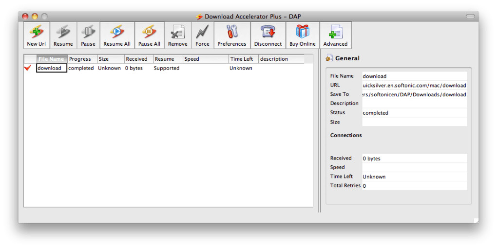Minimize window with yellow button
This screenshot has height=248, width=497.
pyautogui.click(x=35, y=16)
